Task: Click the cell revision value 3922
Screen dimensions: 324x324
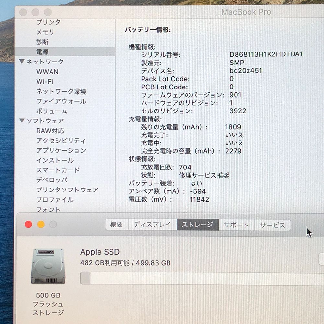Action: (x=238, y=111)
